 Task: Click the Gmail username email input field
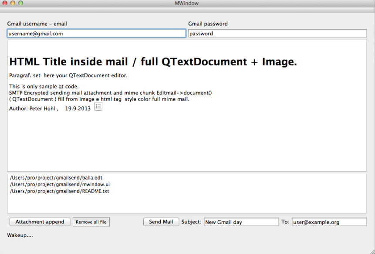point(96,34)
